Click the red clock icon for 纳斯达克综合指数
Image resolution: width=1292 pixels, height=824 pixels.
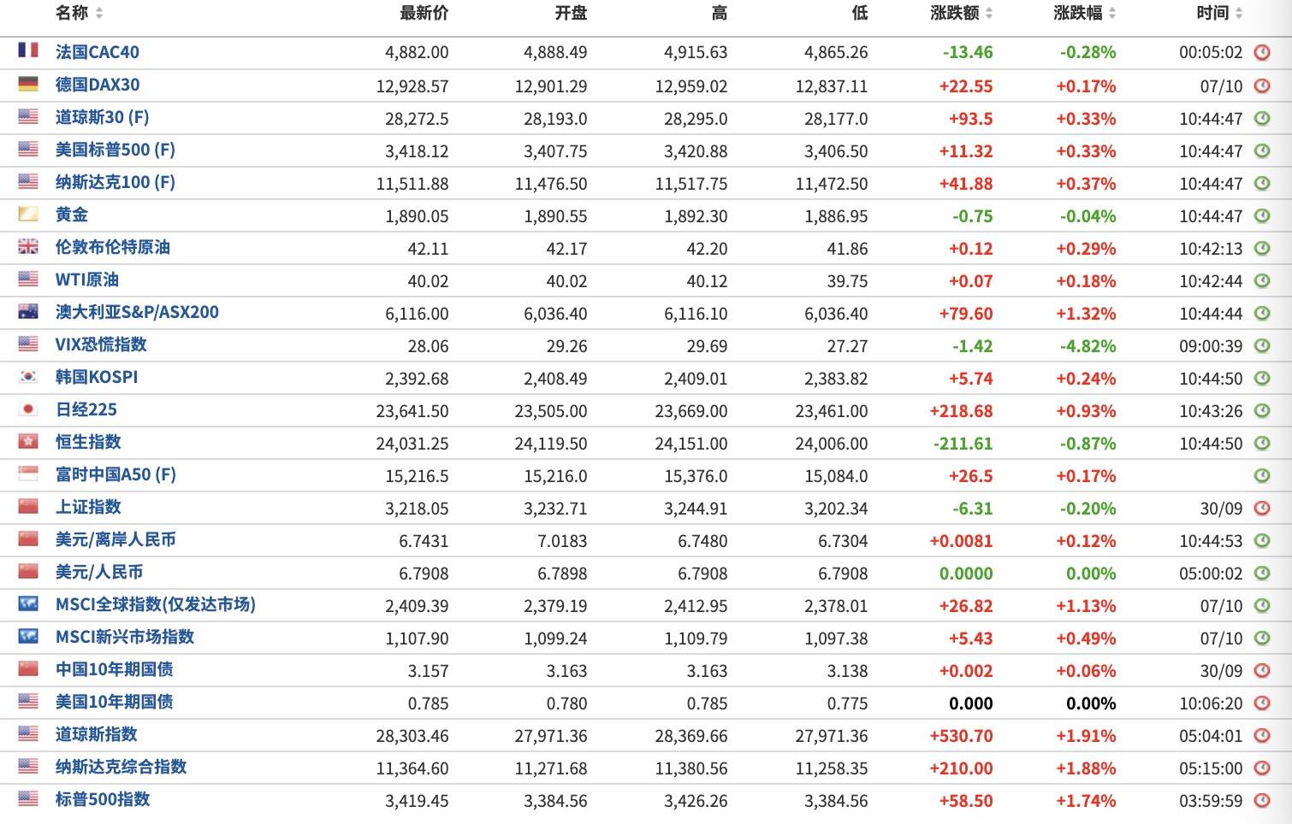click(x=1262, y=768)
